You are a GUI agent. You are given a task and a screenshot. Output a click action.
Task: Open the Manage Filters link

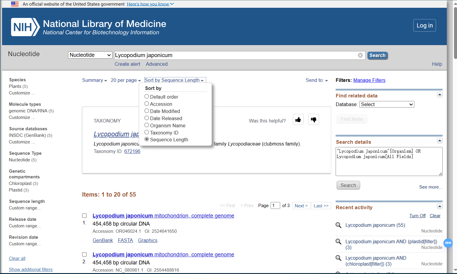click(369, 80)
